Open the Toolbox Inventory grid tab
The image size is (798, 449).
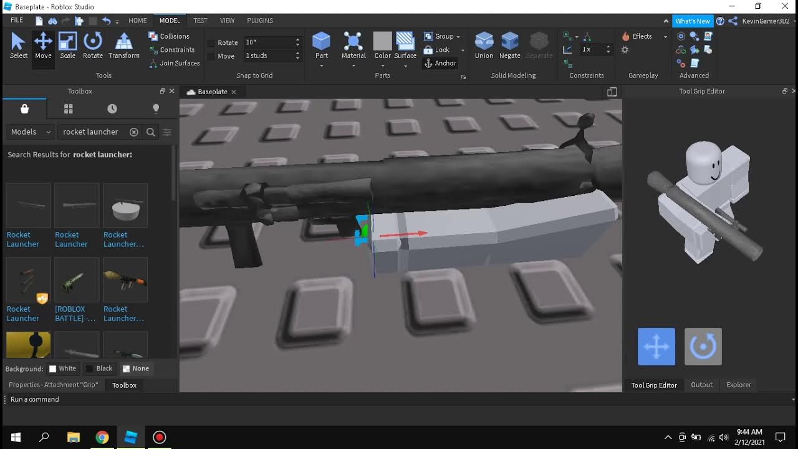point(69,109)
